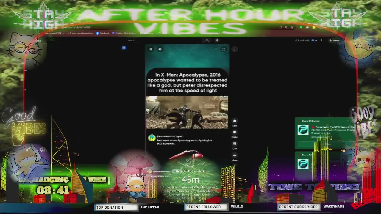Like the Short with the thumbs-up icon
The image size is (381, 214).
[235, 121]
